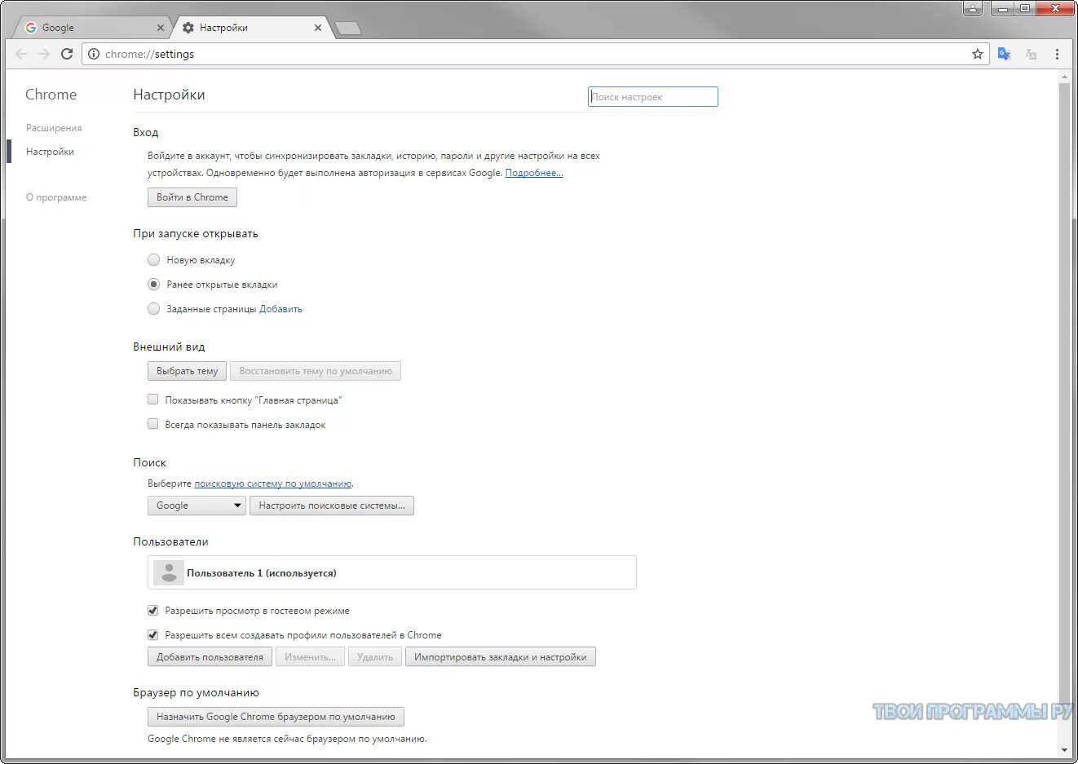Select the Заданные страницы radio option
1078x764 pixels.
click(x=153, y=309)
